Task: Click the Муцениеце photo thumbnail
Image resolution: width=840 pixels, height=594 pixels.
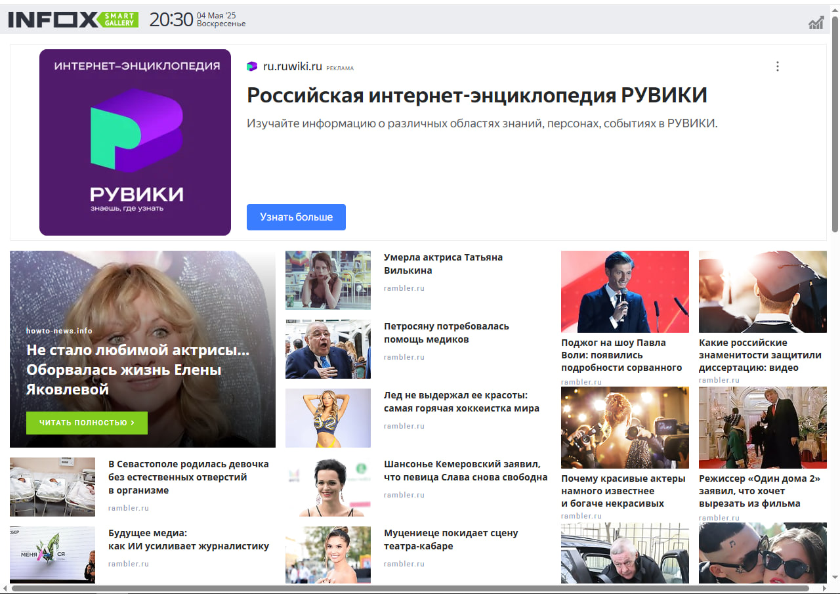Action: coord(328,555)
